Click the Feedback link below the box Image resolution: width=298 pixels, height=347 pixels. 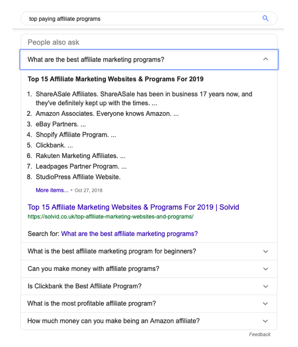coord(260,334)
